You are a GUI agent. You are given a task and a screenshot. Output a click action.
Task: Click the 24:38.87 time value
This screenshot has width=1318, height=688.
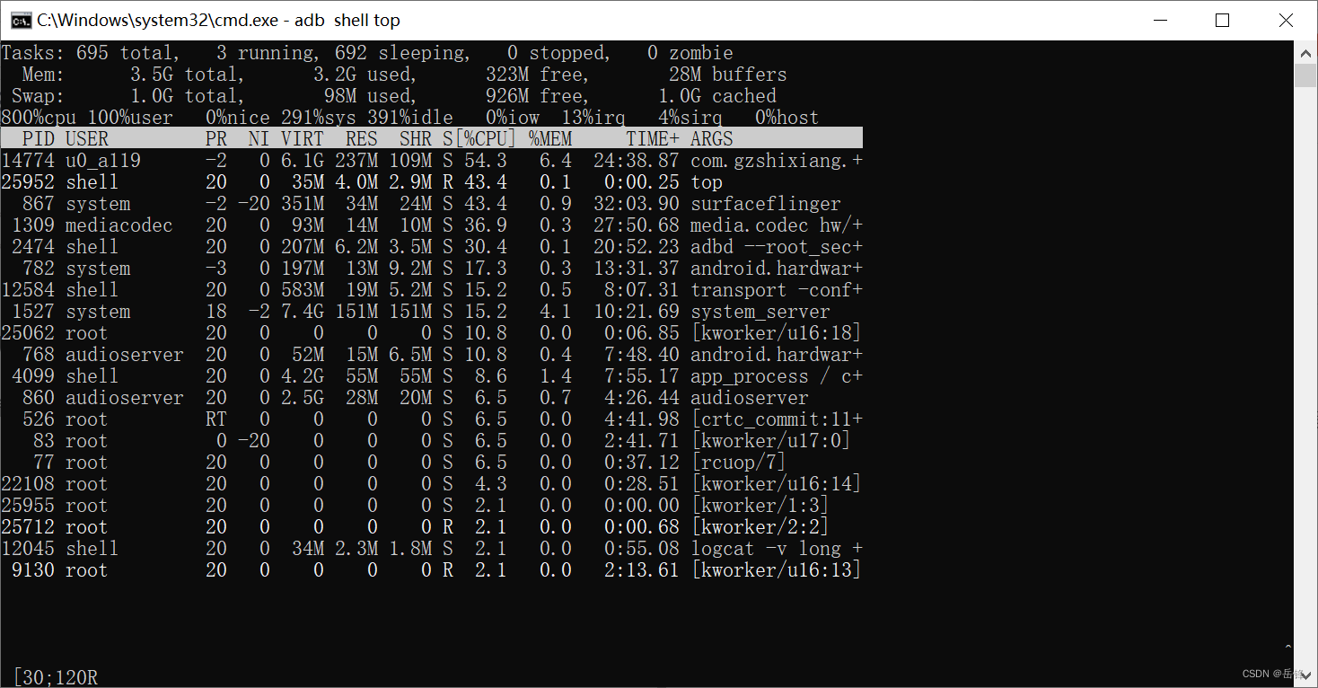(637, 160)
